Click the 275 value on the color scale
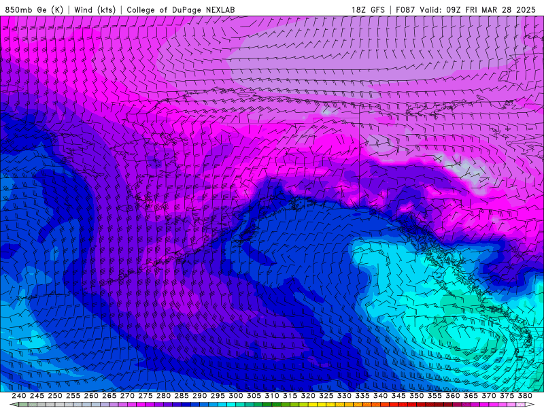 pyautogui.click(x=145, y=396)
